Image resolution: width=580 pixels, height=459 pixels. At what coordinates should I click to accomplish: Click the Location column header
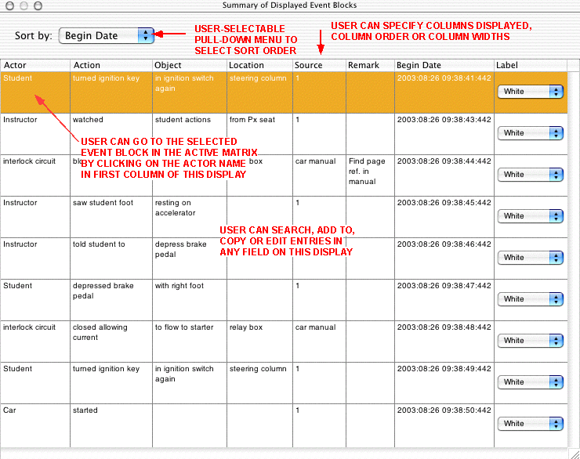pyautogui.click(x=259, y=65)
